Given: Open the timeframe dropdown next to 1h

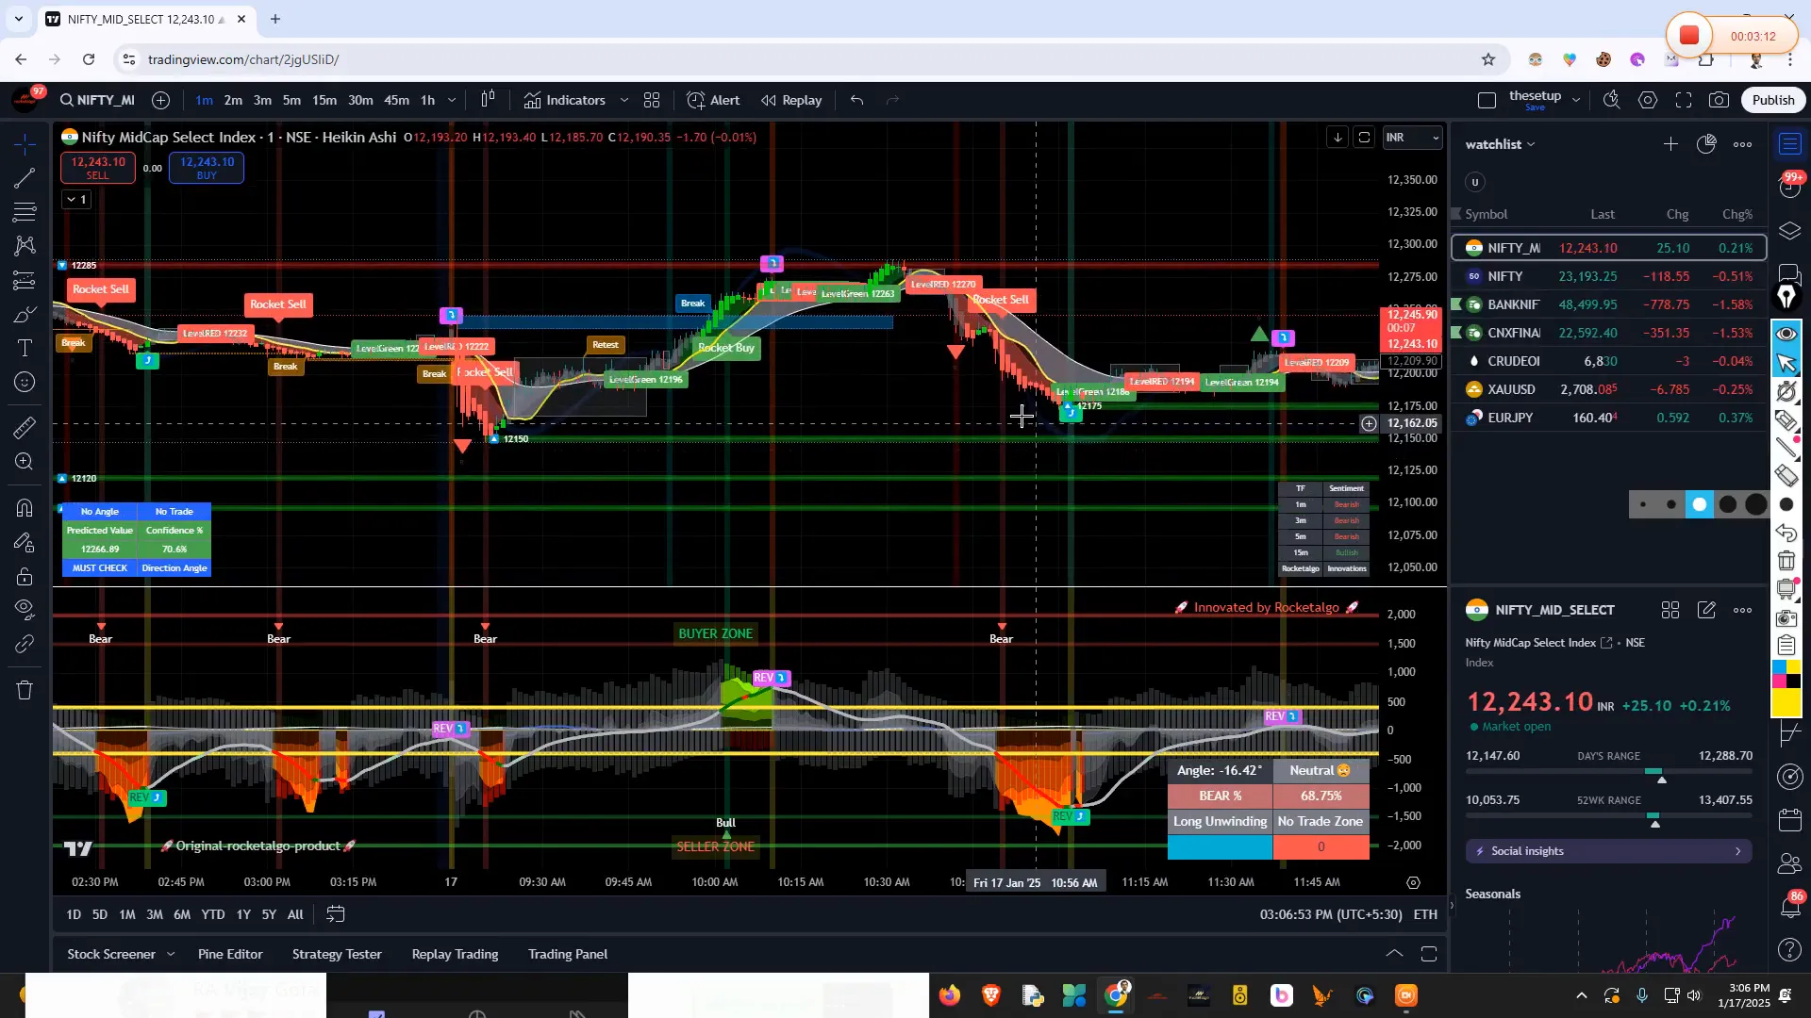Looking at the screenshot, I should [451, 100].
